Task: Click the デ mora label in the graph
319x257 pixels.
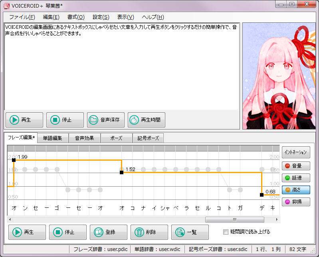Action: pyautogui.click(x=262, y=208)
